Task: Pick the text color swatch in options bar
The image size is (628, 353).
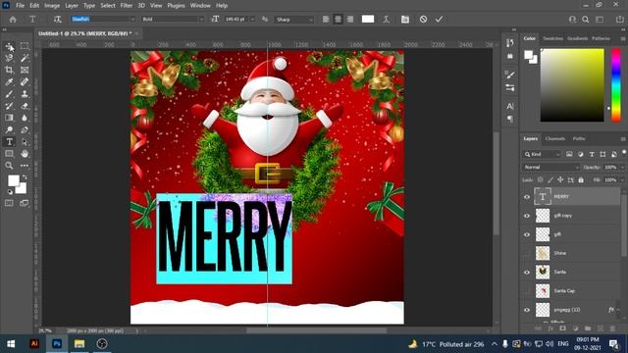Action: (368, 20)
